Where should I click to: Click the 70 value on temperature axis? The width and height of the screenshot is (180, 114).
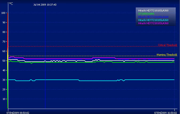[x=4, y=42]
